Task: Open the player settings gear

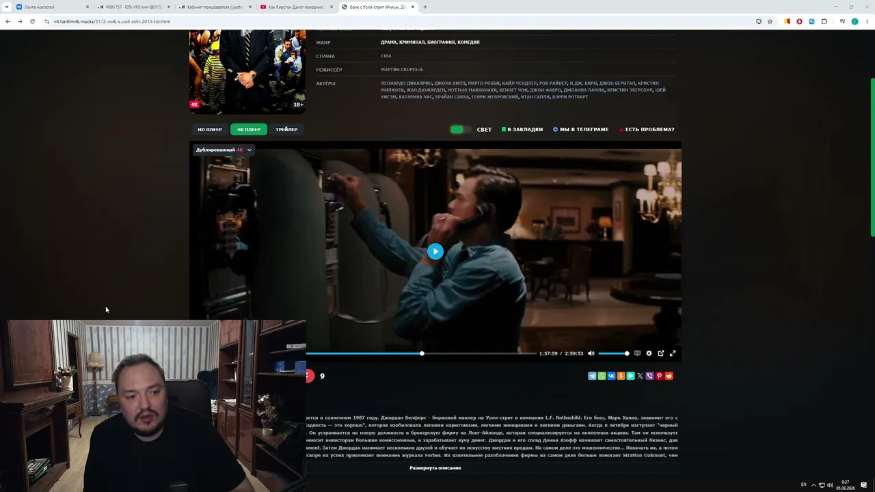Action: [649, 353]
